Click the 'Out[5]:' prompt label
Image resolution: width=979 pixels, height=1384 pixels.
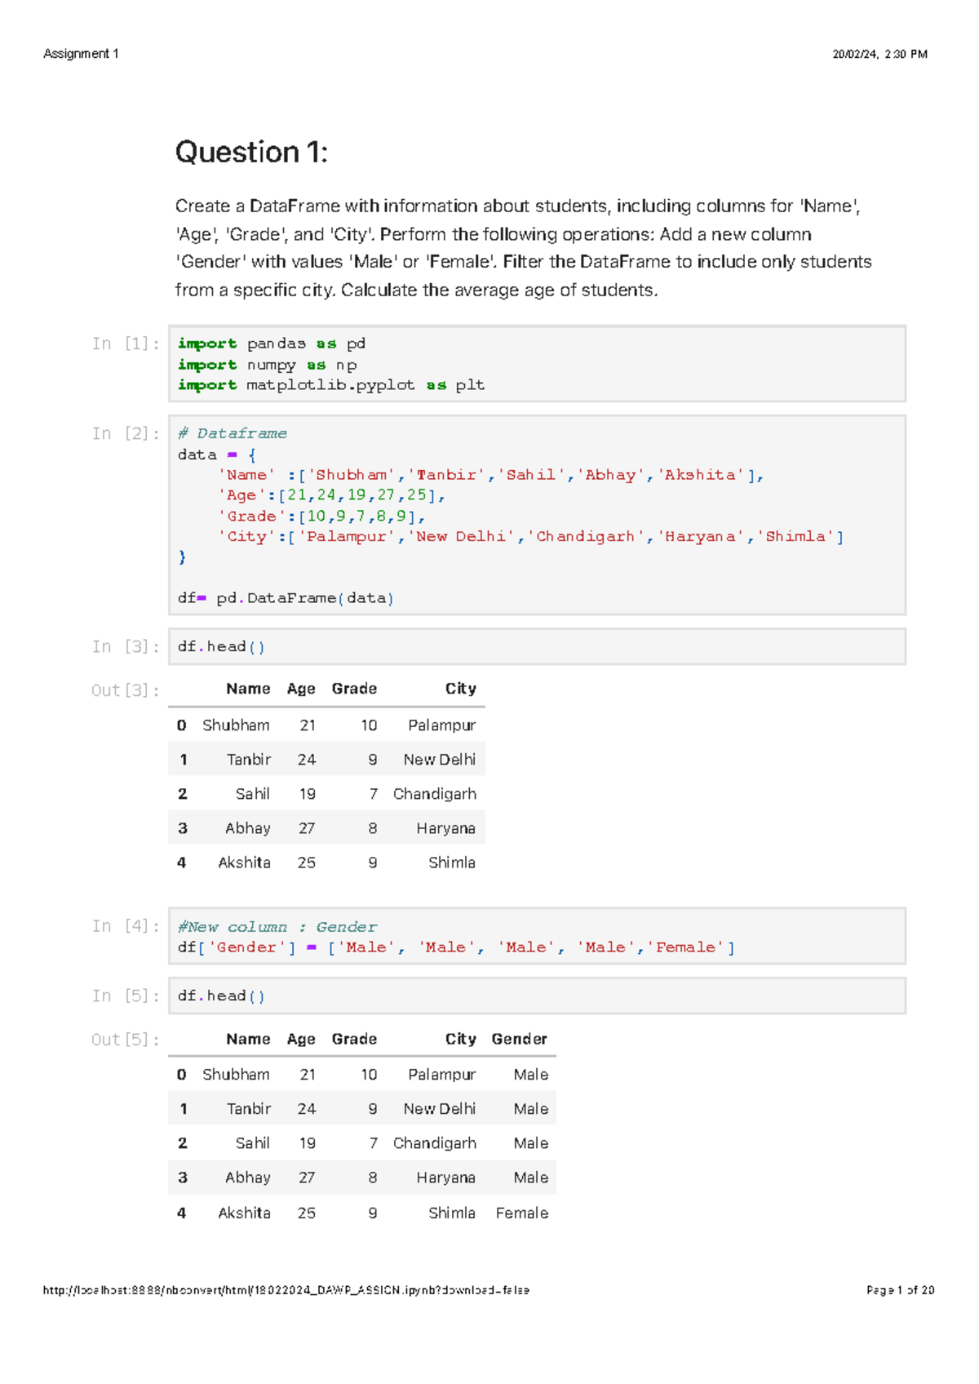coord(126,1040)
